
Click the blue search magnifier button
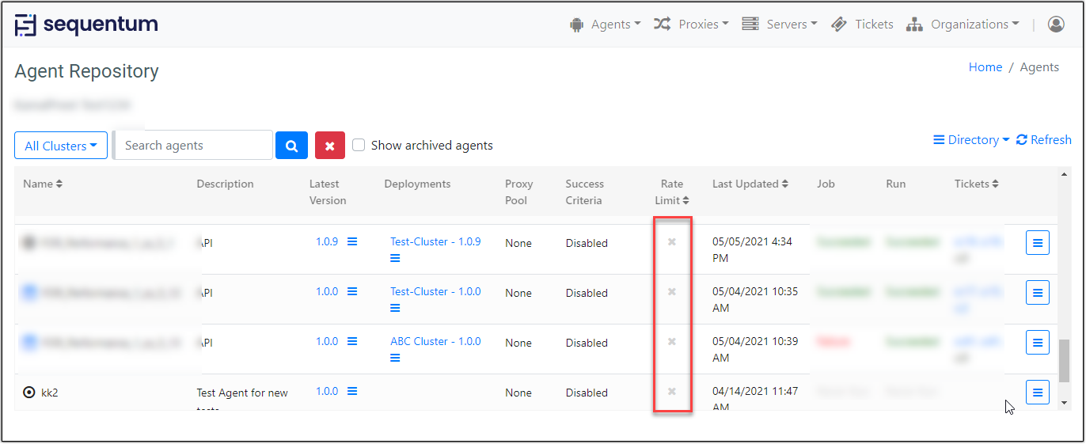click(x=291, y=146)
